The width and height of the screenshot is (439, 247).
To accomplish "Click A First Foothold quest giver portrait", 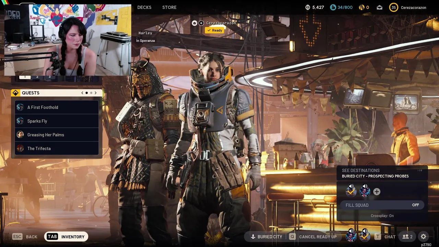I will click(20, 107).
